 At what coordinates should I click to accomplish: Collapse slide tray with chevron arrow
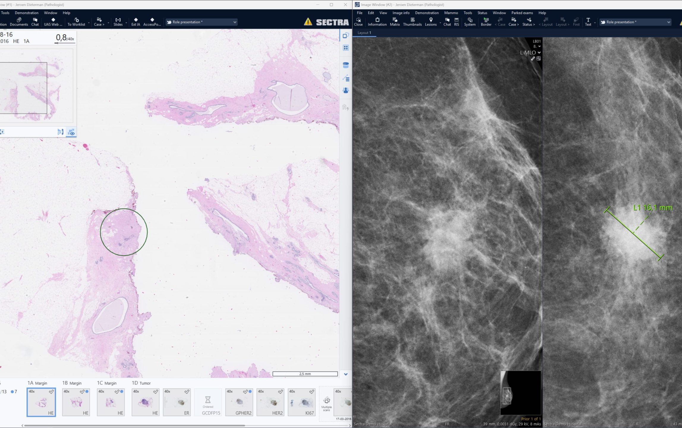point(346,374)
